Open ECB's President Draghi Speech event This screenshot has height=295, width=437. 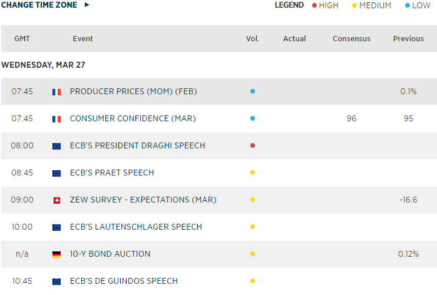tap(137, 145)
